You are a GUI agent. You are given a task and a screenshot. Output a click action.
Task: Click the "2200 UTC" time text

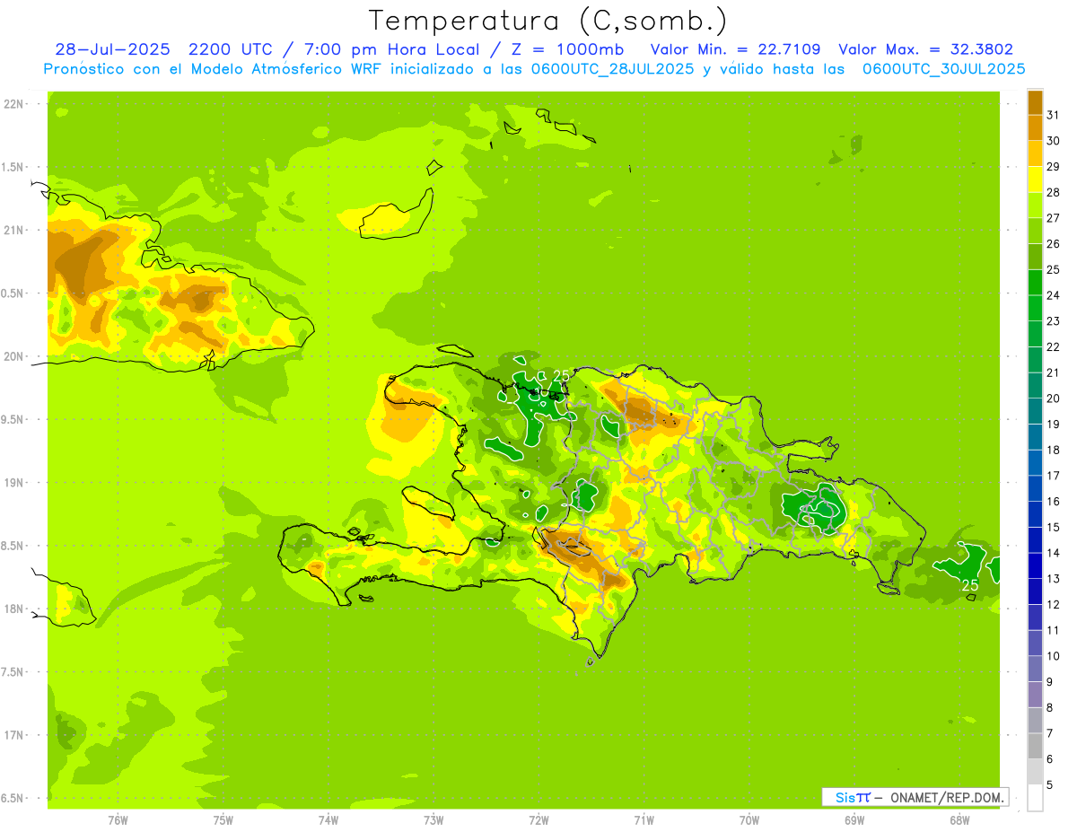coord(232,48)
